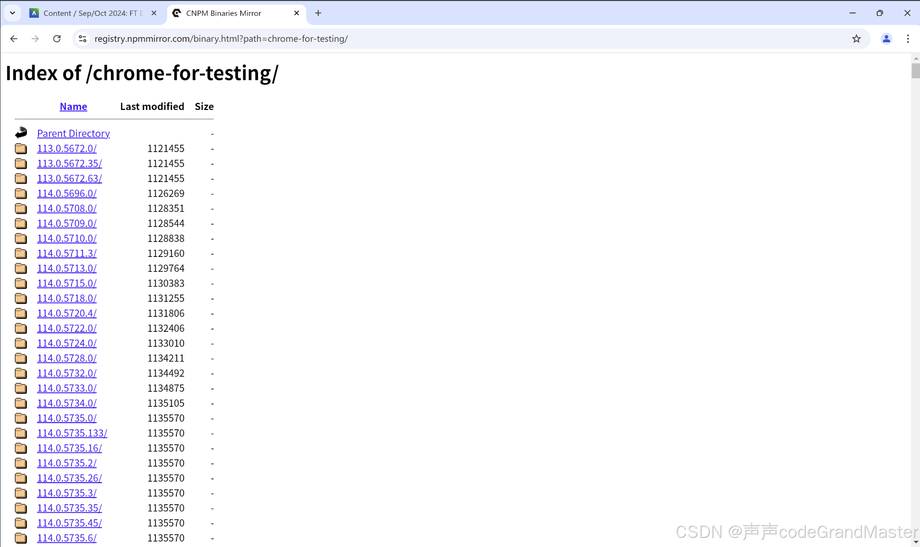This screenshot has width=920, height=547.
Task: Open the Parent Directory link
Action: point(74,134)
